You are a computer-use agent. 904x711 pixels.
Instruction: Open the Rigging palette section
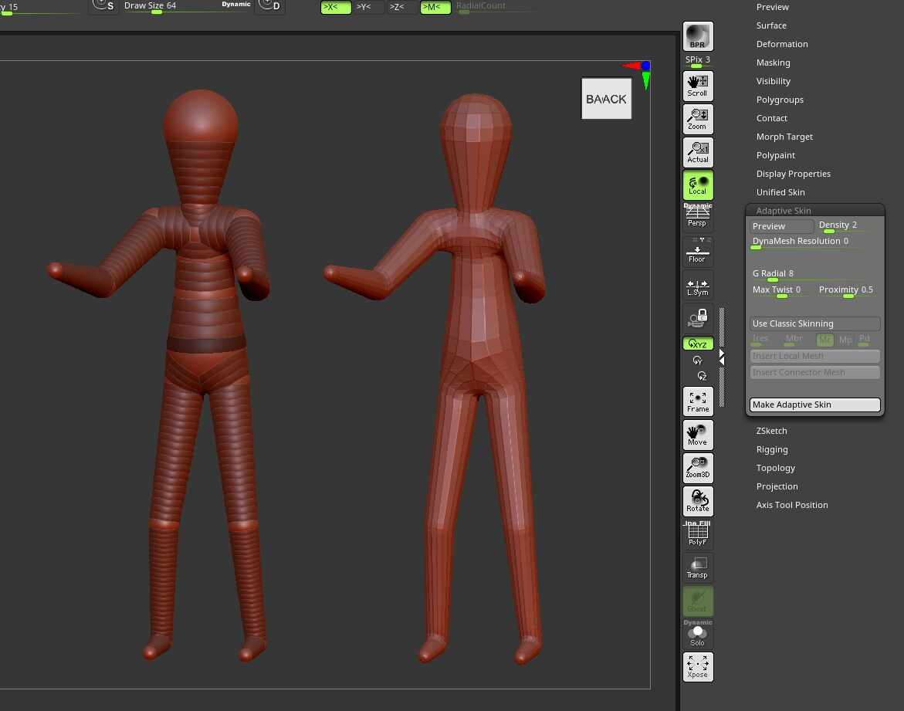(x=771, y=449)
